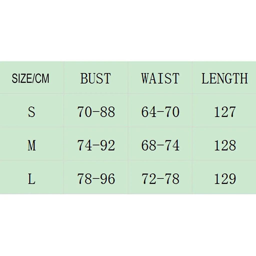Click the letter H in LENGTH
The height and width of the screenshot is (256, 256).
(x=244, y=78)
